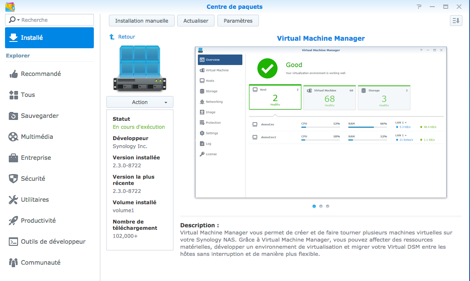Click the Sécurité shield icon
Screen dimensions: 470x281
13,179
